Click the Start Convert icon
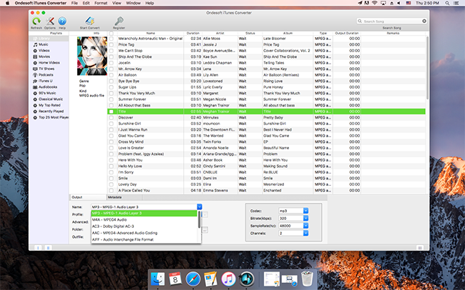The height and width of the screenshot is (290, 465). tap(89, 21)
